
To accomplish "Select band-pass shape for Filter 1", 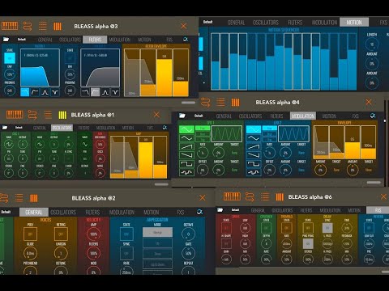I will 45,92.
